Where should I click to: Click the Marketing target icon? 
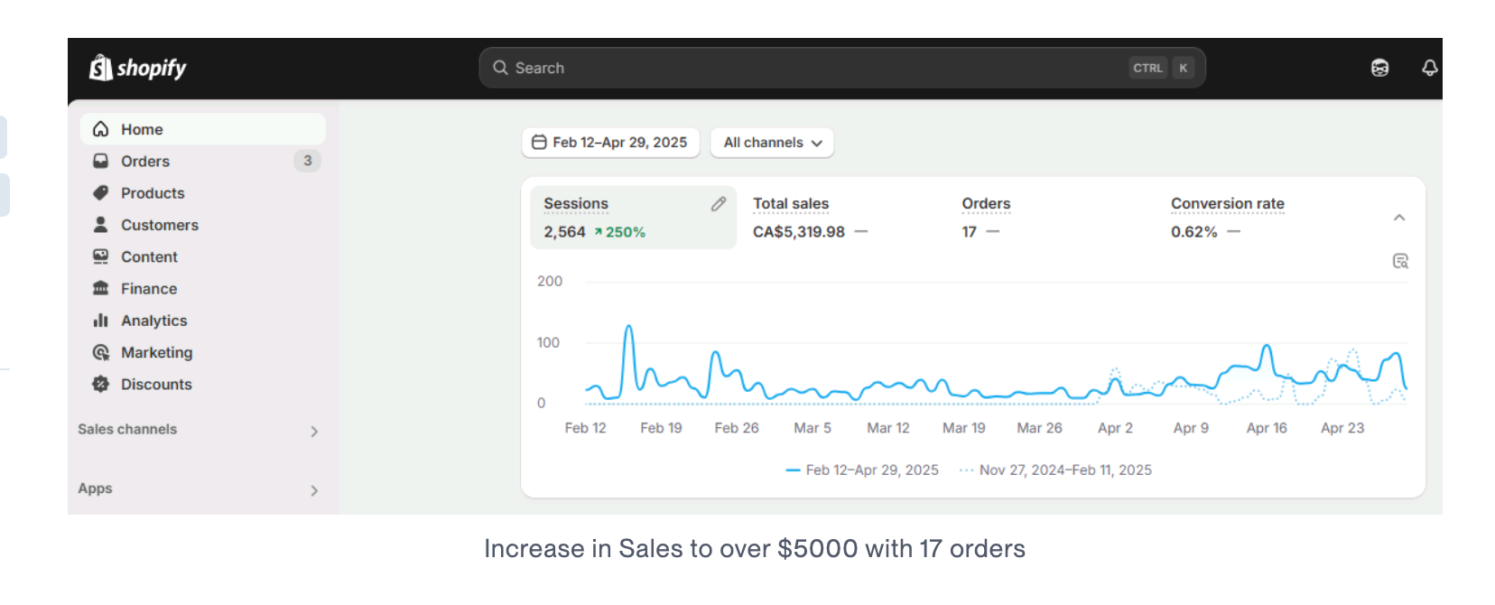coord(101,352)
